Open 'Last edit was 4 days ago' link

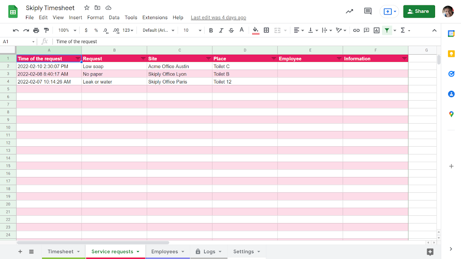click(x=219, y=17)
